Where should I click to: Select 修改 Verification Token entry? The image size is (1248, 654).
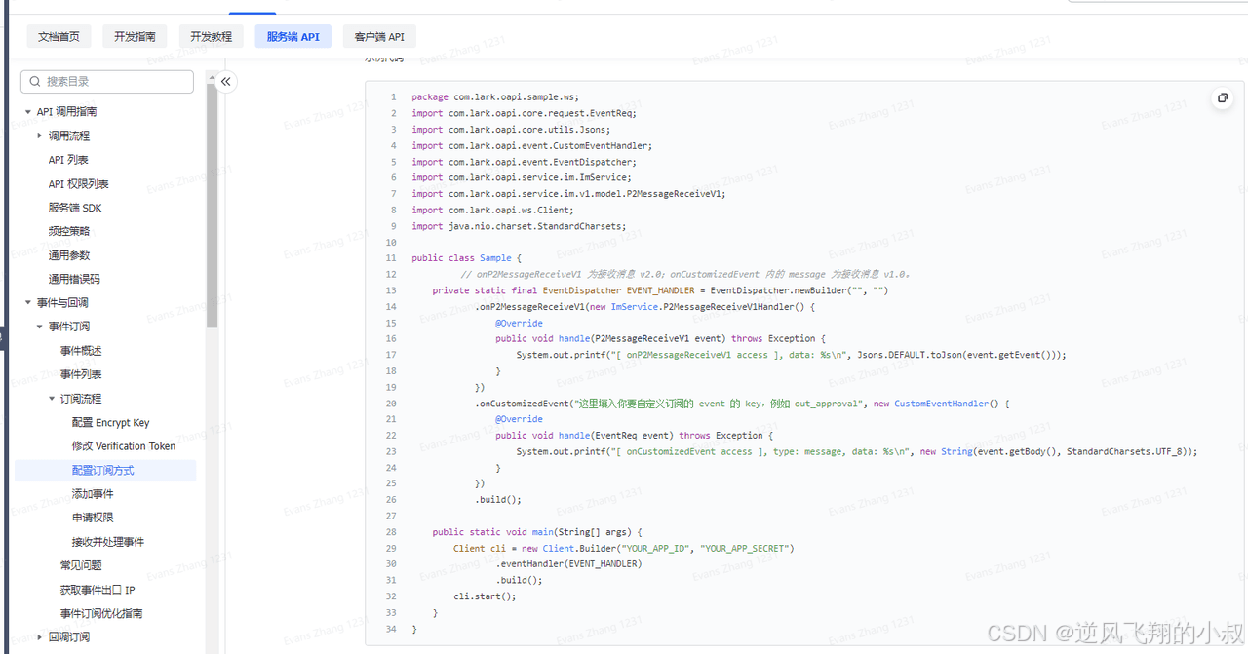[124, 446]
